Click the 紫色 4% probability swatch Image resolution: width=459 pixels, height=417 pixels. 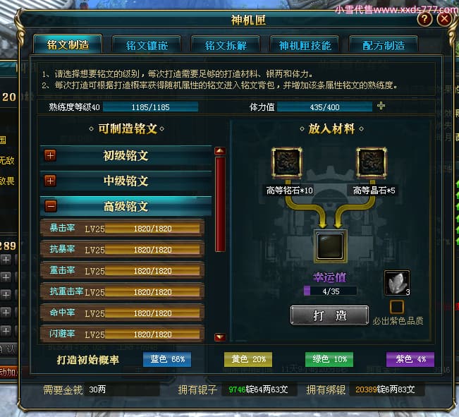410,359
